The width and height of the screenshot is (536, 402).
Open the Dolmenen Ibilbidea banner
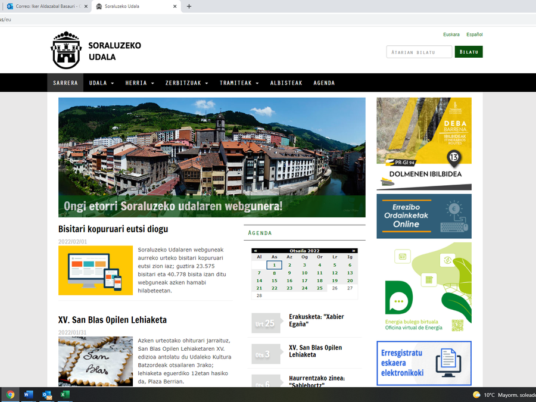point(423,144)
